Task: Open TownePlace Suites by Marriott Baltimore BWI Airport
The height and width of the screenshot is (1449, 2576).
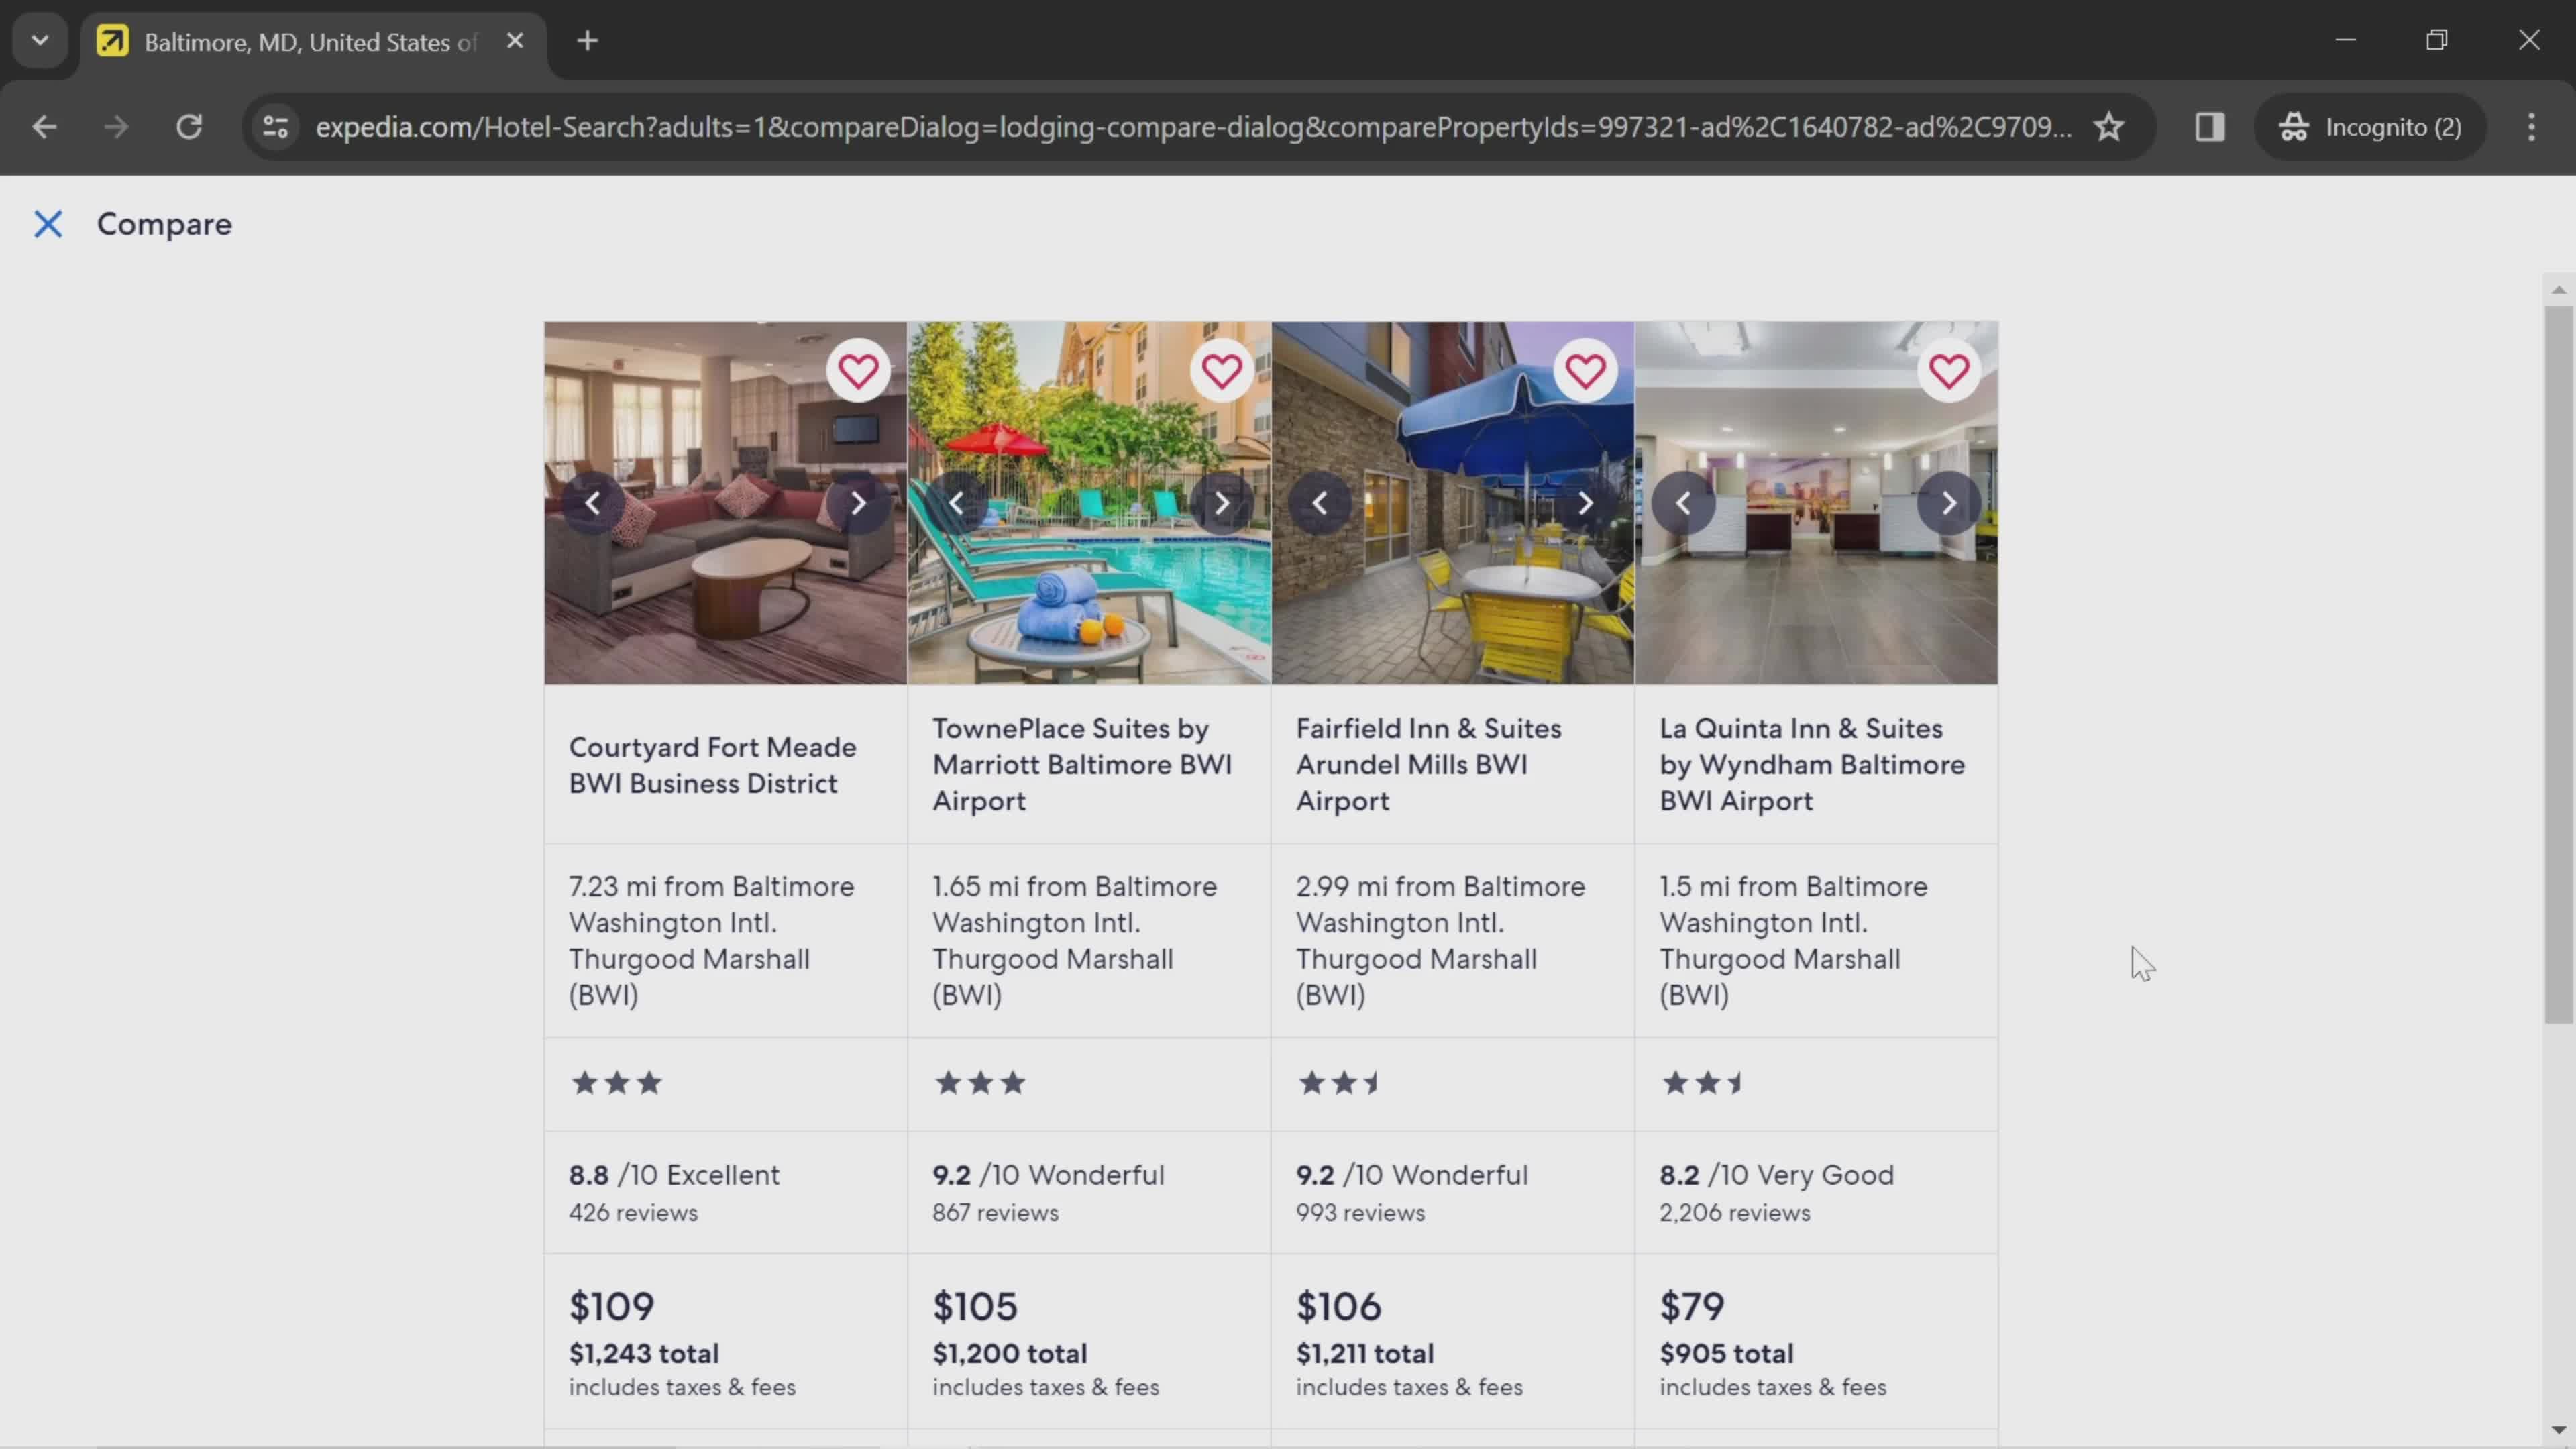Action: pos(1082,765)
